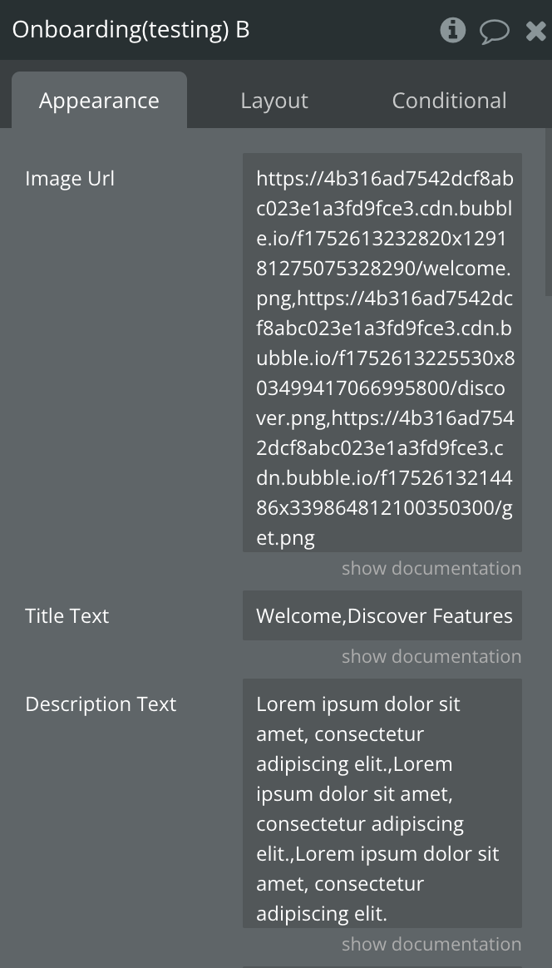Open the comment speech bubble icon
Screen dimensions: 552x968
coord(494,32)
